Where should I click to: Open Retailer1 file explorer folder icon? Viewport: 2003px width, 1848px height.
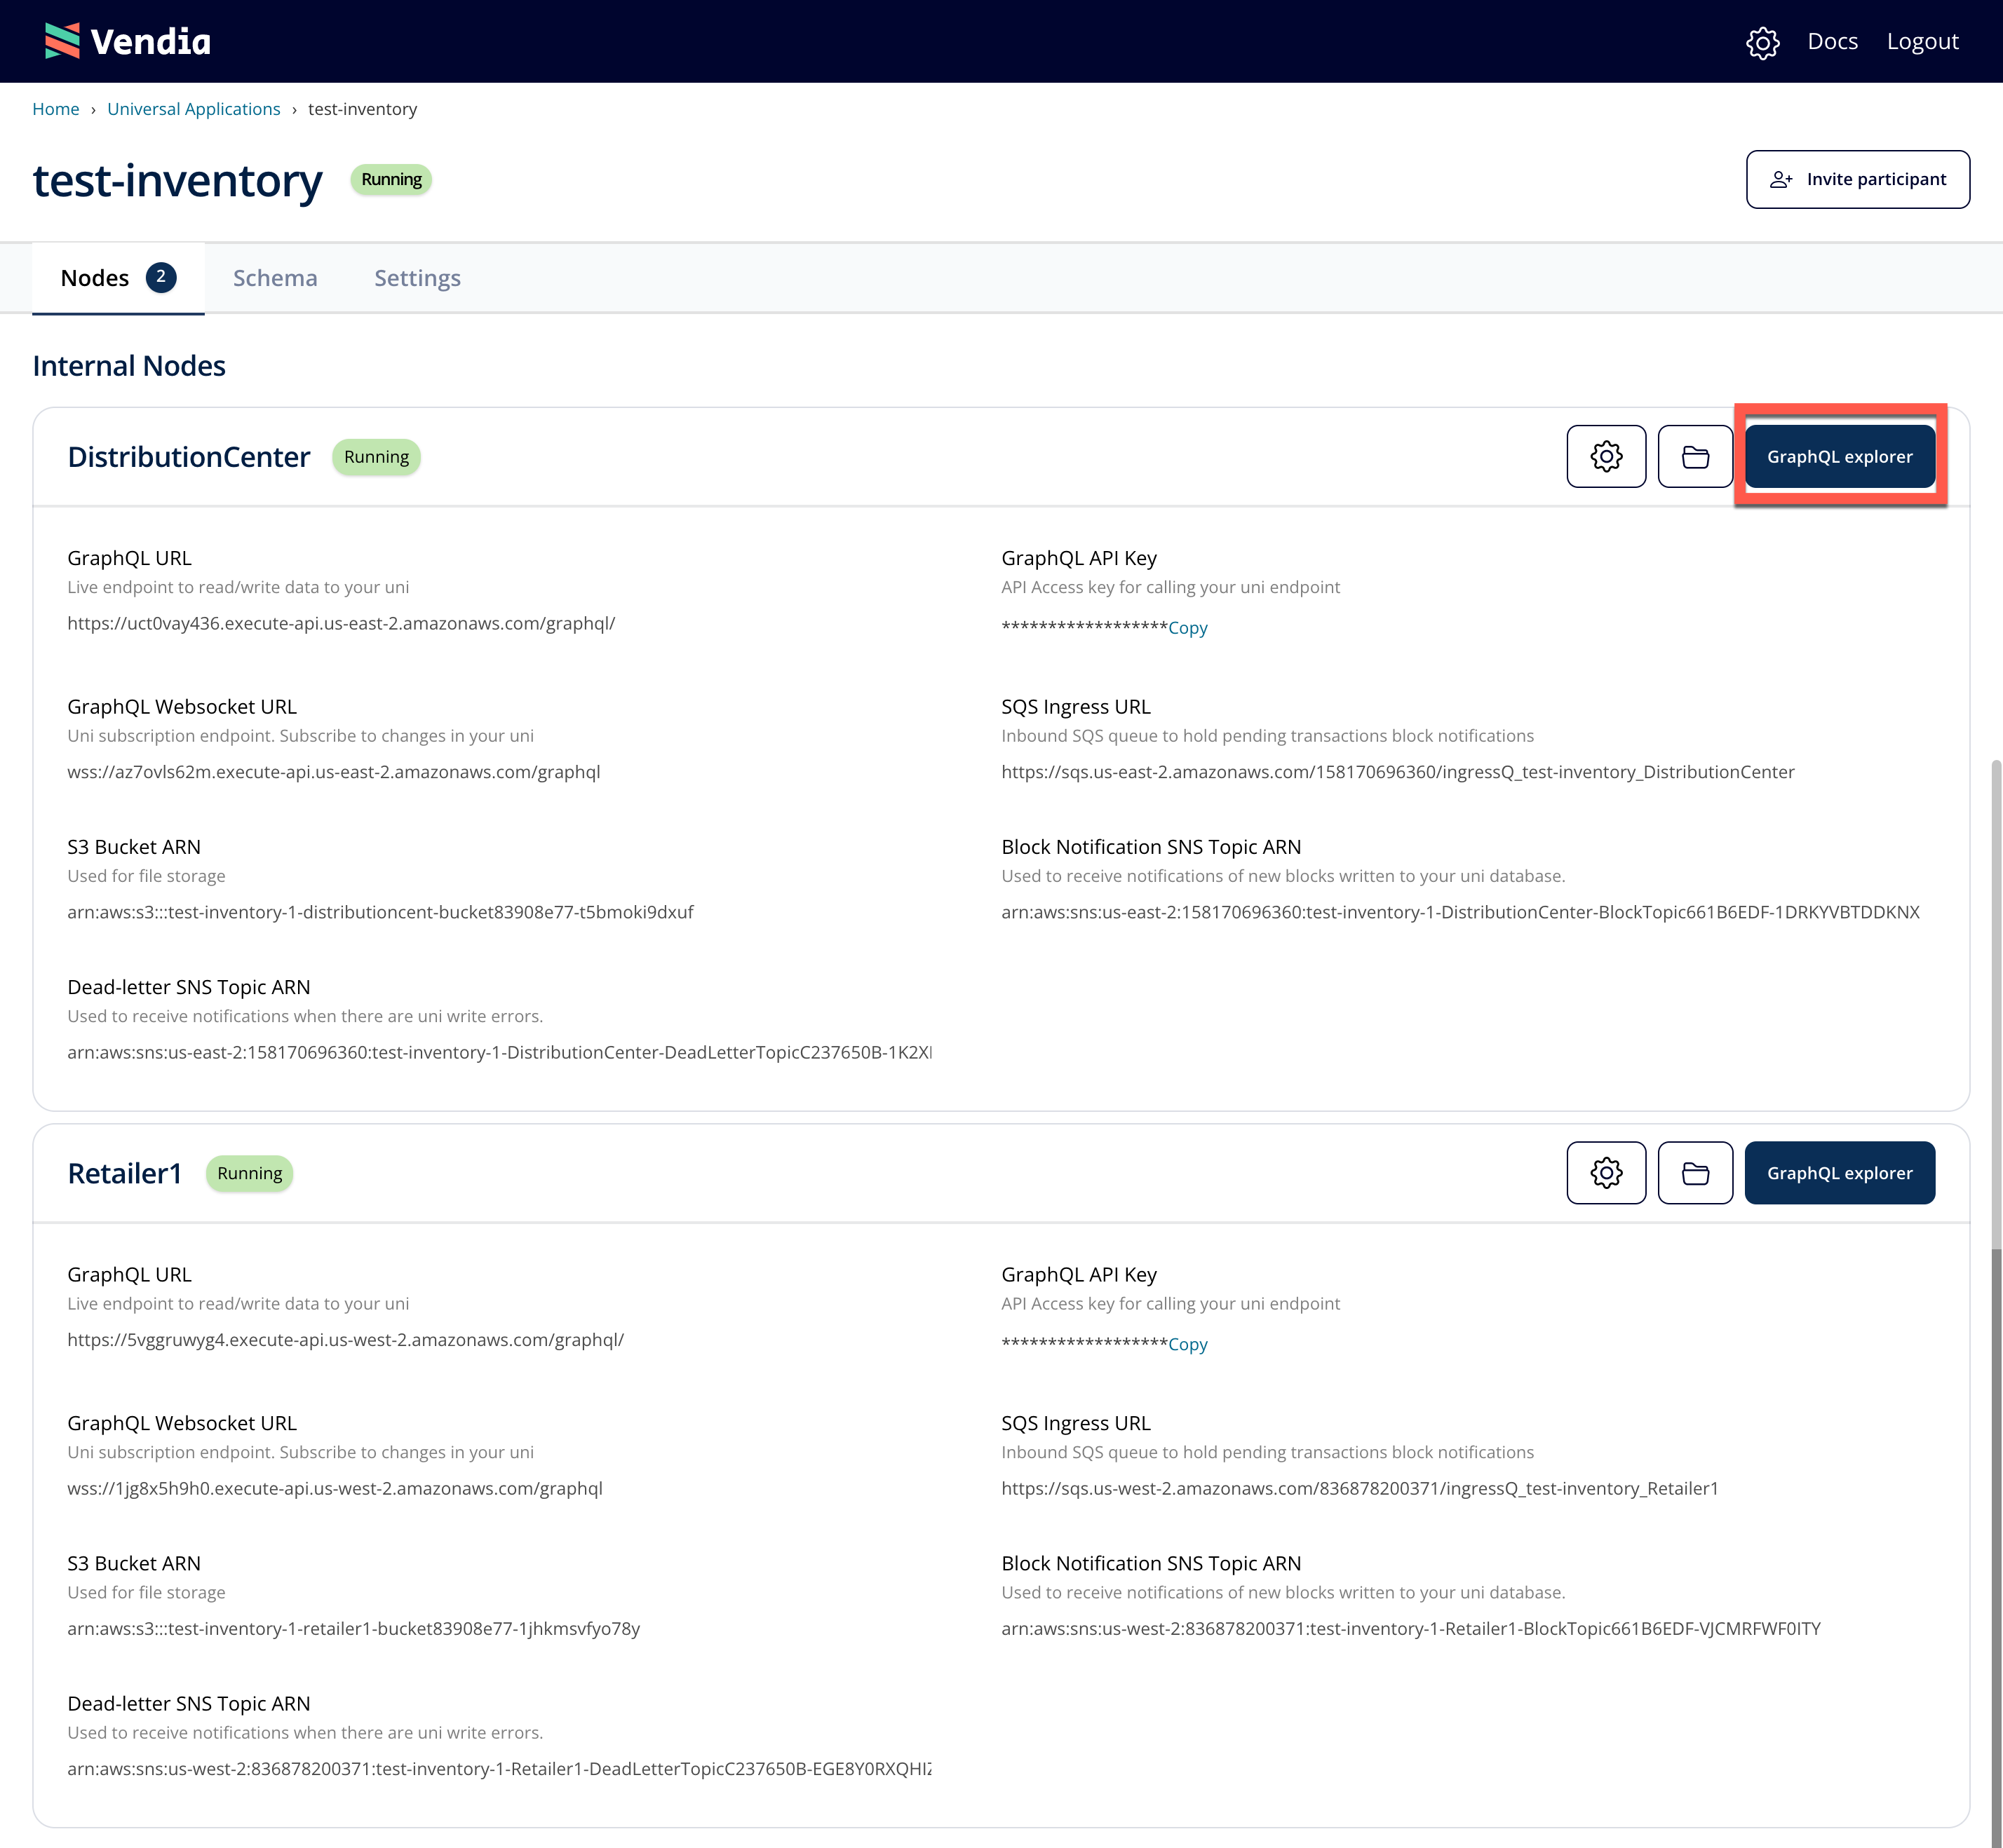(1695, 1173)
